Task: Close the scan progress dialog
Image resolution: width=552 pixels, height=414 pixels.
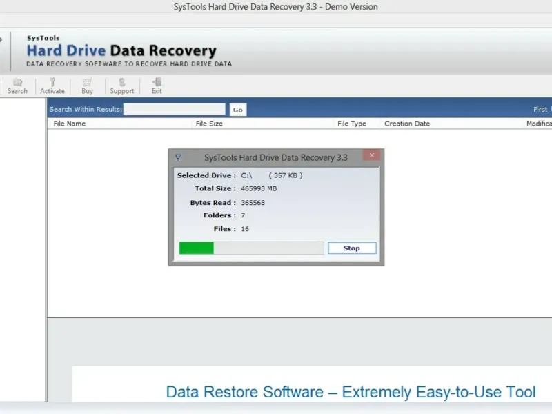Action: click(371, 155)
